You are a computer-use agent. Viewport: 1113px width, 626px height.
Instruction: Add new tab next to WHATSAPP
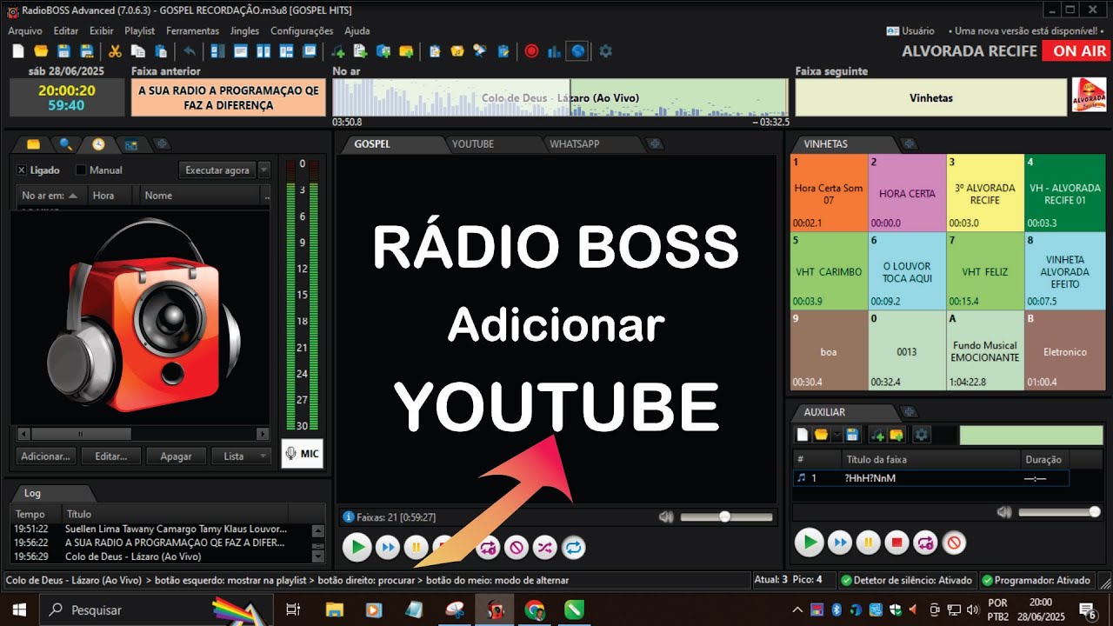pos(656,143)
